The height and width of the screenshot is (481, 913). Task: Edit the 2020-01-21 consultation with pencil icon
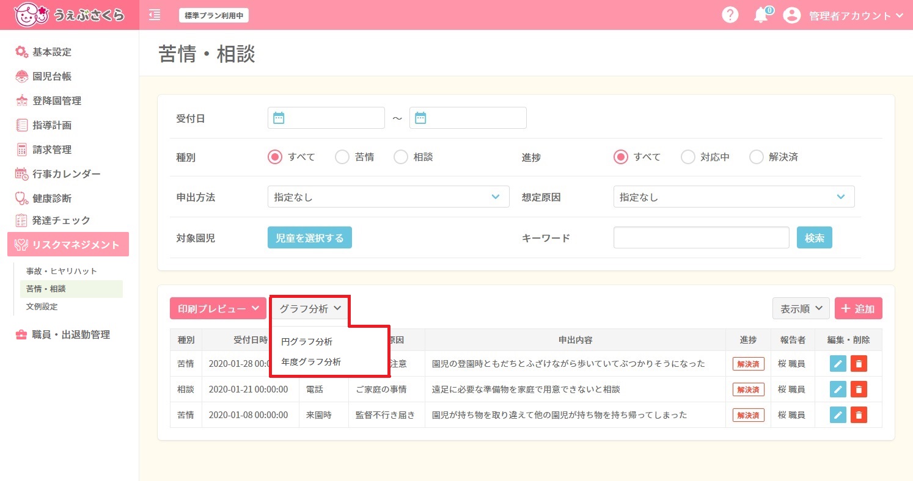tap(838, 389)
